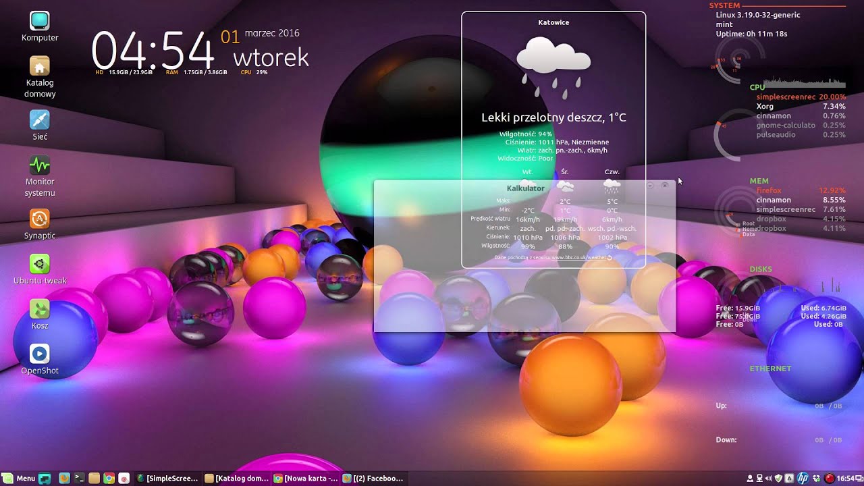Launch Firefox from the panel launcher
This screenshot has width=864, height=486.
64,478
